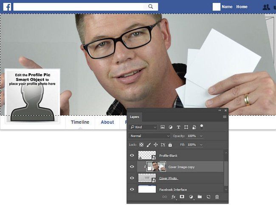Viewport: 276px width, 205px height.
Task: Click the Timeline link
Action: pyautogui.click(x=80, y=122)
